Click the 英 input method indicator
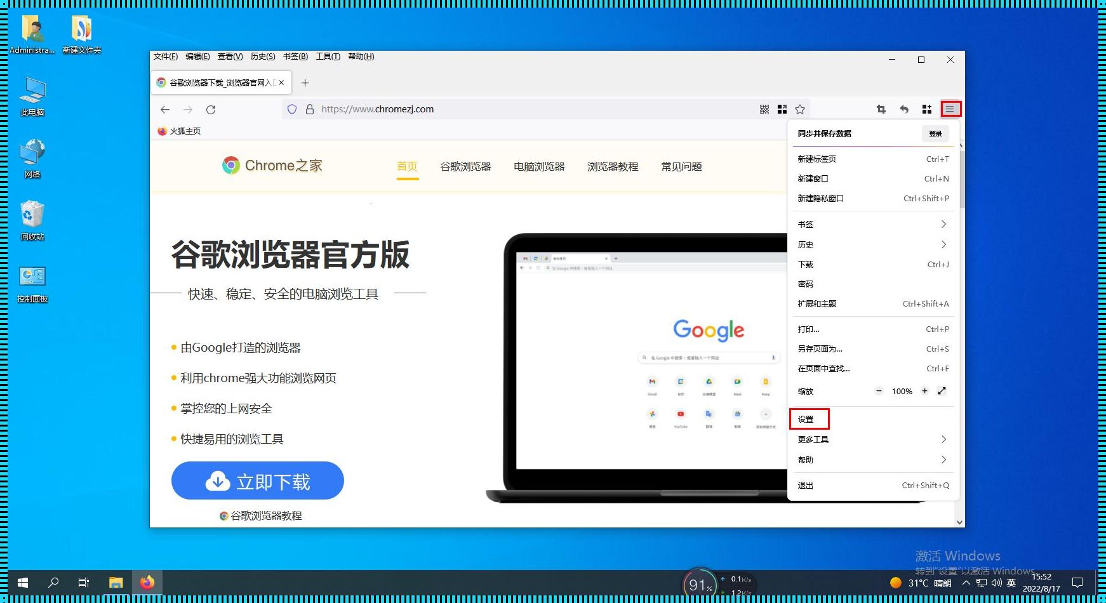This screenshot has height=603, width=1106. pyautogui.click(x=1011, y=583)
